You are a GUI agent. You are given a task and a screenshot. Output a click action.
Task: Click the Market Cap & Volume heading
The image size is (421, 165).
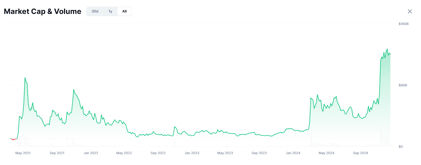point(42,11)
